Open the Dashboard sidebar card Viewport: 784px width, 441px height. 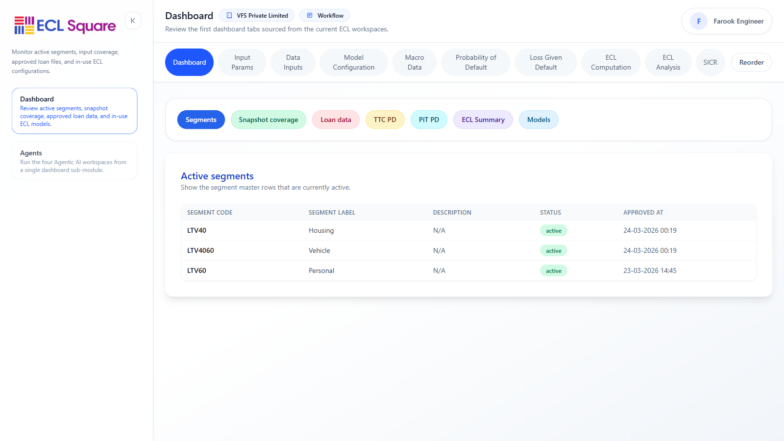coord(74,111)
